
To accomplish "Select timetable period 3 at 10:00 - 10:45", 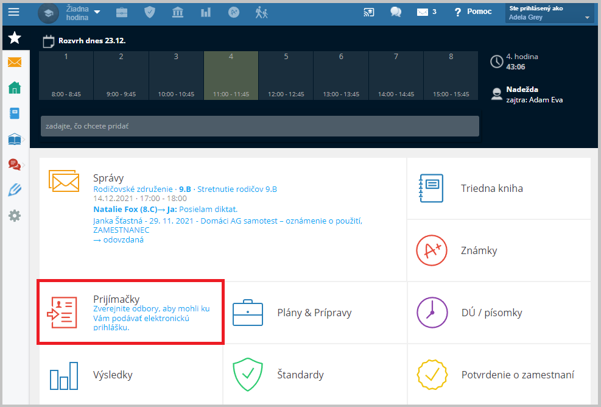I will [176, 76].
